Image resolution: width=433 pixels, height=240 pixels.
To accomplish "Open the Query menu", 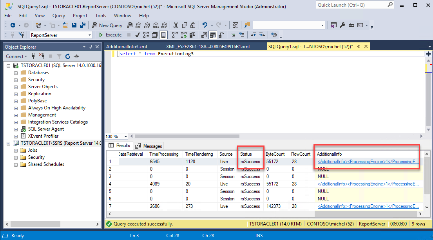I will [x=58, y=16].
